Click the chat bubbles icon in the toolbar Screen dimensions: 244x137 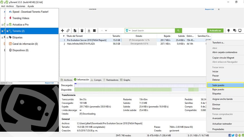(235, 30)
